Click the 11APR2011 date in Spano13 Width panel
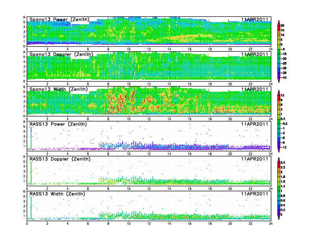This screenshot has height=240, width=311. click(x=254, y=89)
